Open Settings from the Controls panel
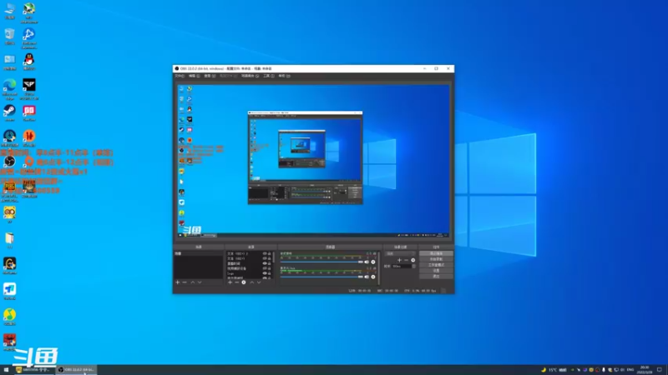 (436, 270)
